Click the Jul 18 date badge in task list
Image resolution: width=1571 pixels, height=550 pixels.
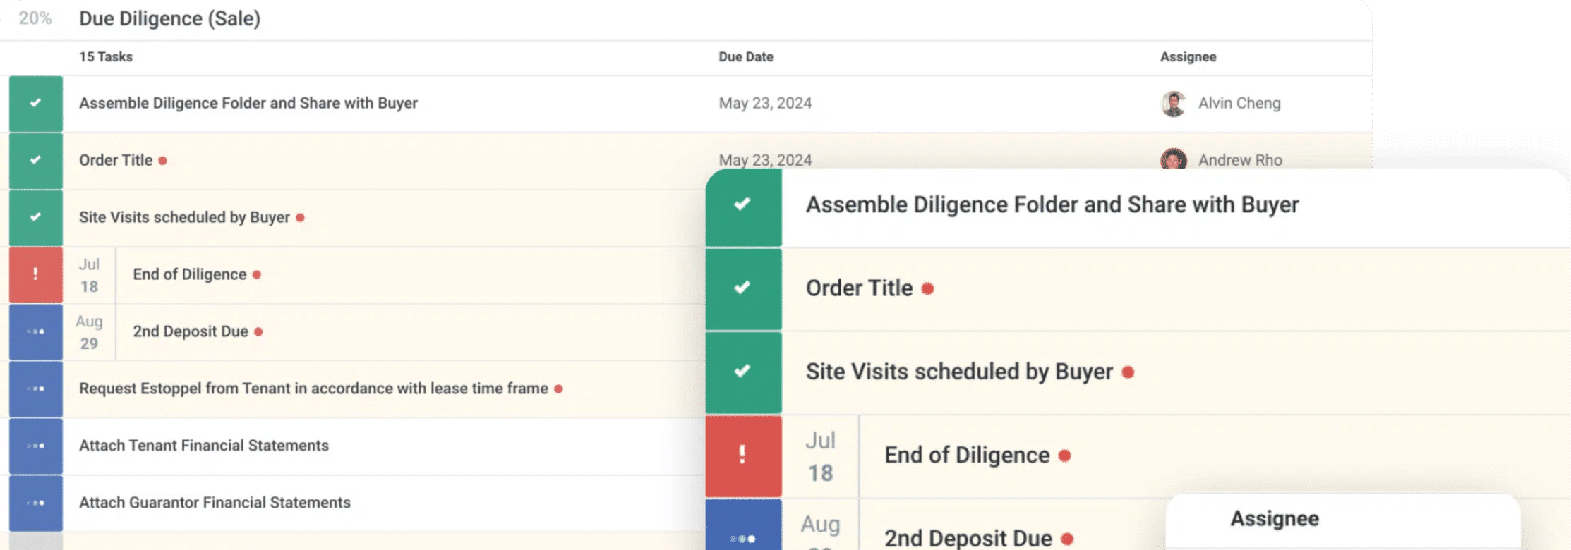89,276
